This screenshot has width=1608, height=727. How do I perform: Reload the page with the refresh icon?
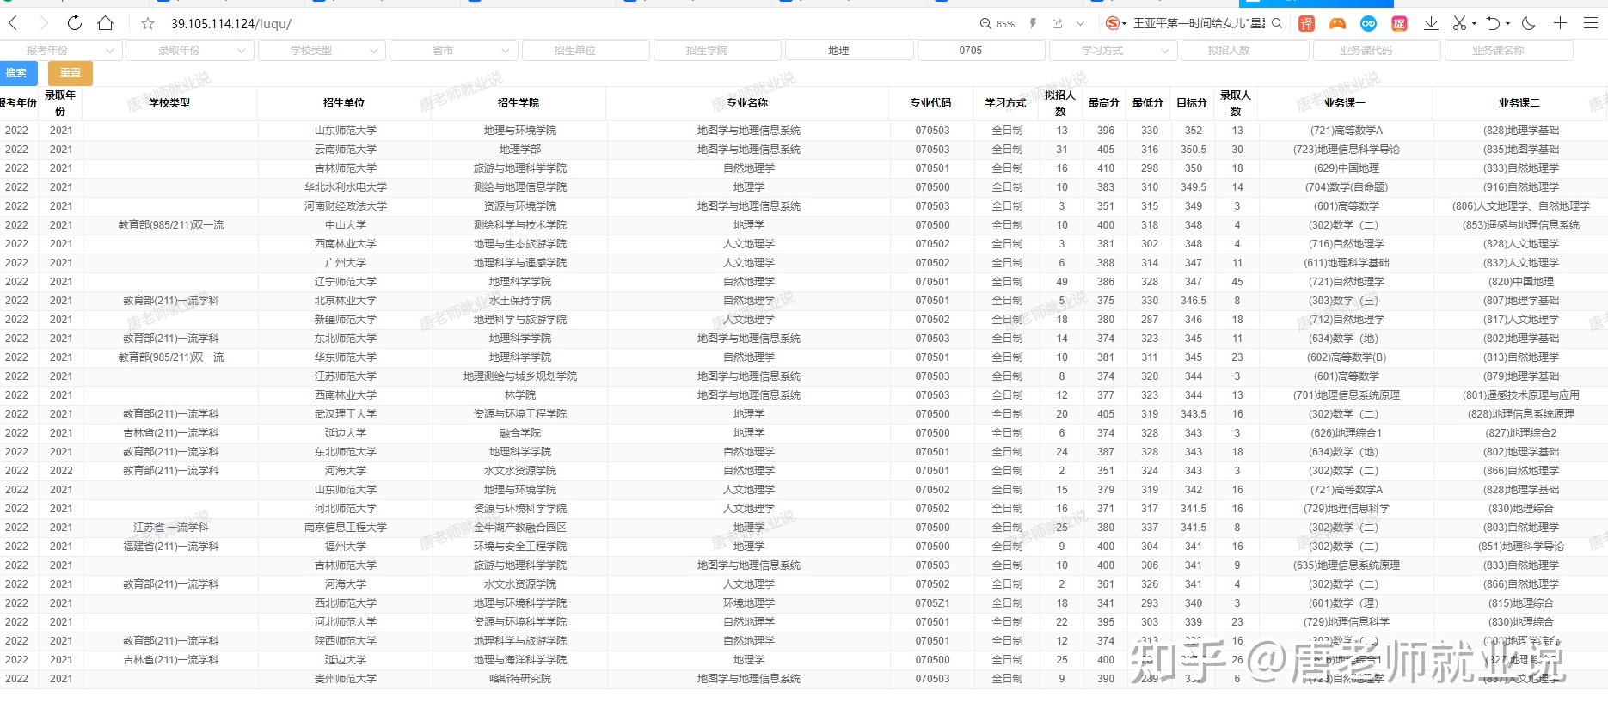point(75,23)
